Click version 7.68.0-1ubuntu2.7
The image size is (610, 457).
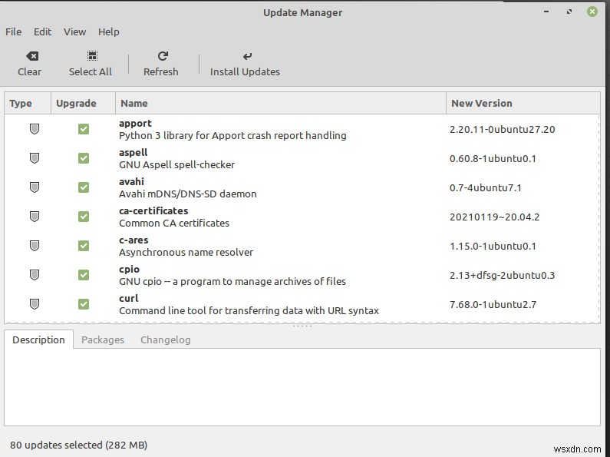(x=493, y=304)
